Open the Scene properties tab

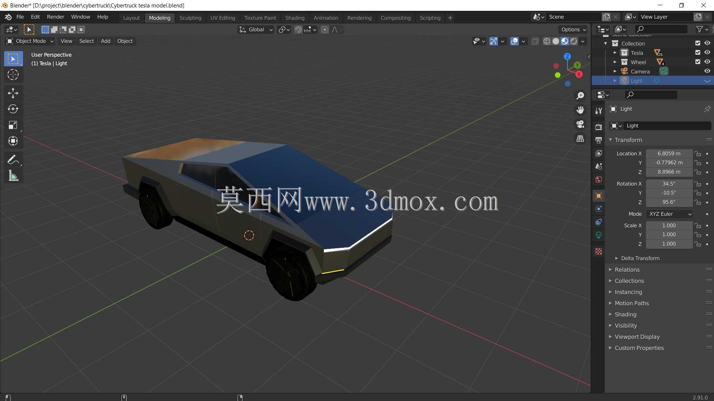point(598,166)
